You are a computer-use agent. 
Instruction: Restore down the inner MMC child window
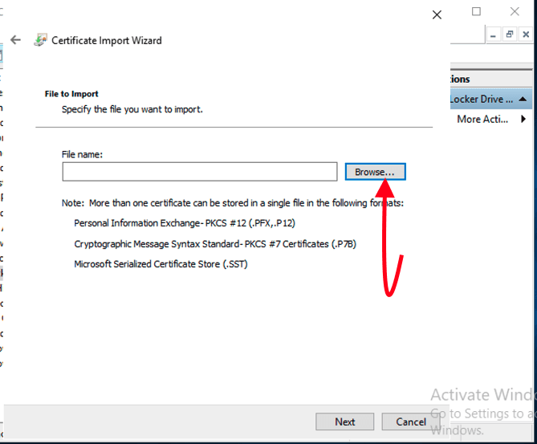pos(509,35)
